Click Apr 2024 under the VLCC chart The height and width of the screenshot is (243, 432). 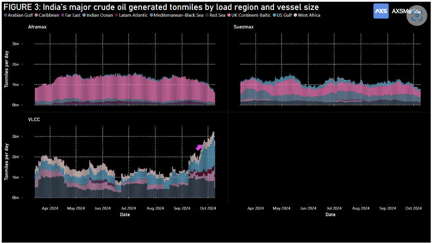pyautogui.click(x=50, y=209)
